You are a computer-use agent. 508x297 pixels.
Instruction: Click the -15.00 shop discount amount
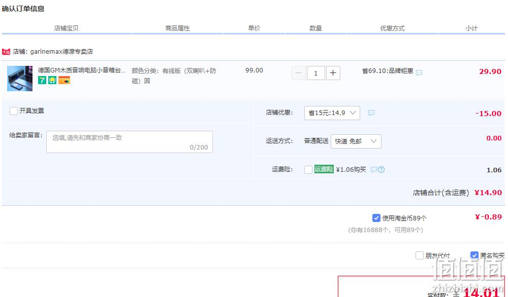click(488, 114)
